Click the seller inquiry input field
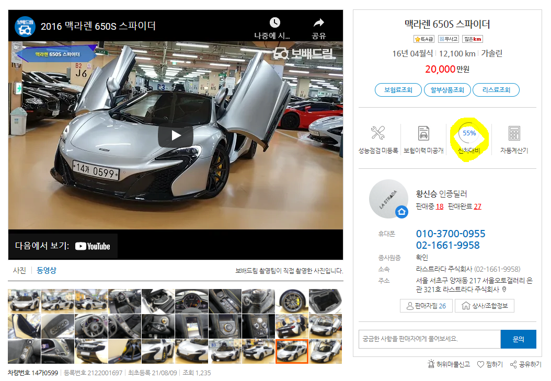Viewport: 551px width, 381px height. [x=429, y=339]
